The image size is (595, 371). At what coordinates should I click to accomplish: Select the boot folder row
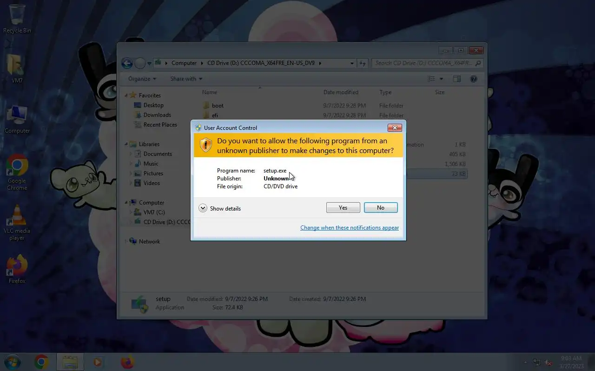click(x=334, y=106)
